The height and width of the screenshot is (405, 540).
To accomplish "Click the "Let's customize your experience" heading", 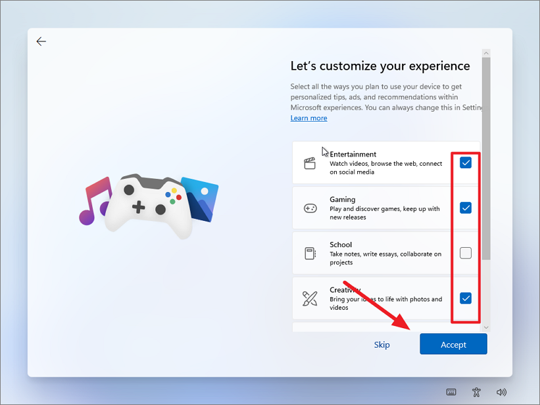I will (x=380, y=66).
